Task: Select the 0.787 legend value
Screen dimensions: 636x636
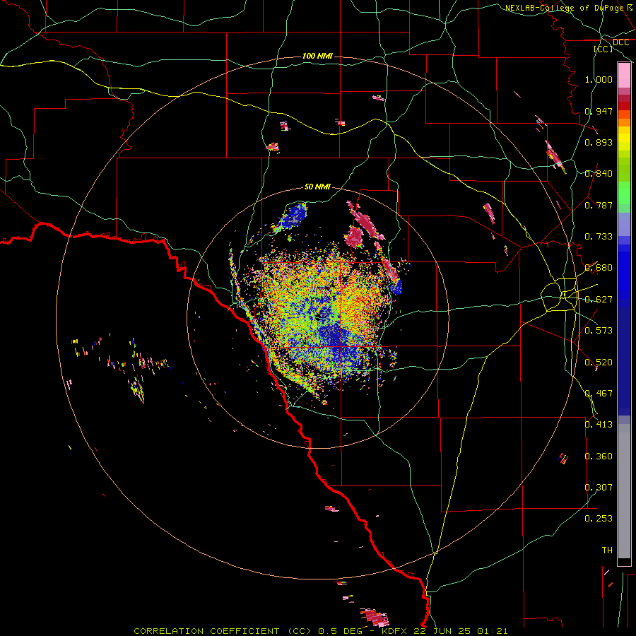Action: 599,205
